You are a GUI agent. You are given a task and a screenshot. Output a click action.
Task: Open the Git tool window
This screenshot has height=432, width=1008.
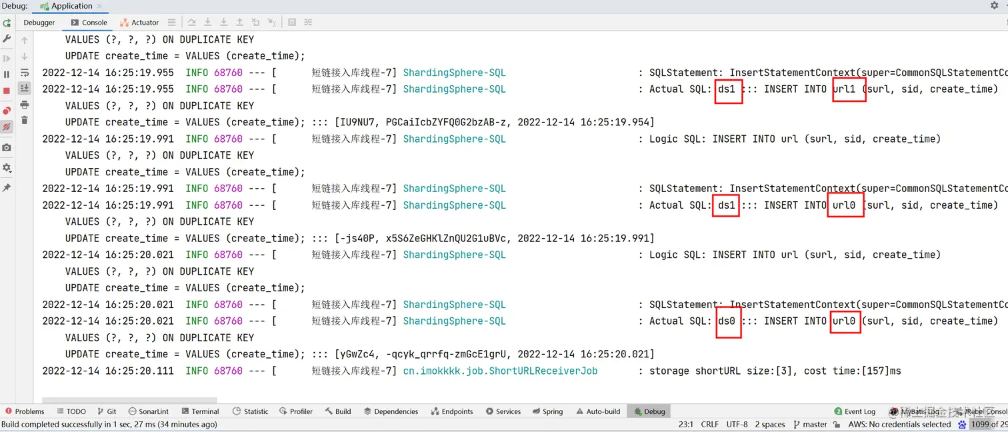pyautogui.click(x=107, y=411)
